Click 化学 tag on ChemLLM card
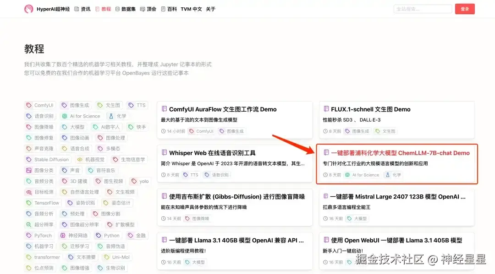The width and height of the screenshot is (495, 274). pyautogui.click(x=393, y=175)
